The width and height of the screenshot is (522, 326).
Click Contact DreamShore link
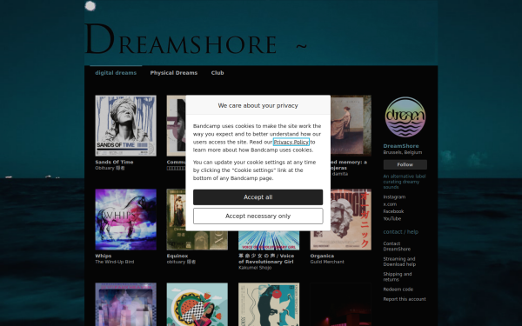coord(397,247)
